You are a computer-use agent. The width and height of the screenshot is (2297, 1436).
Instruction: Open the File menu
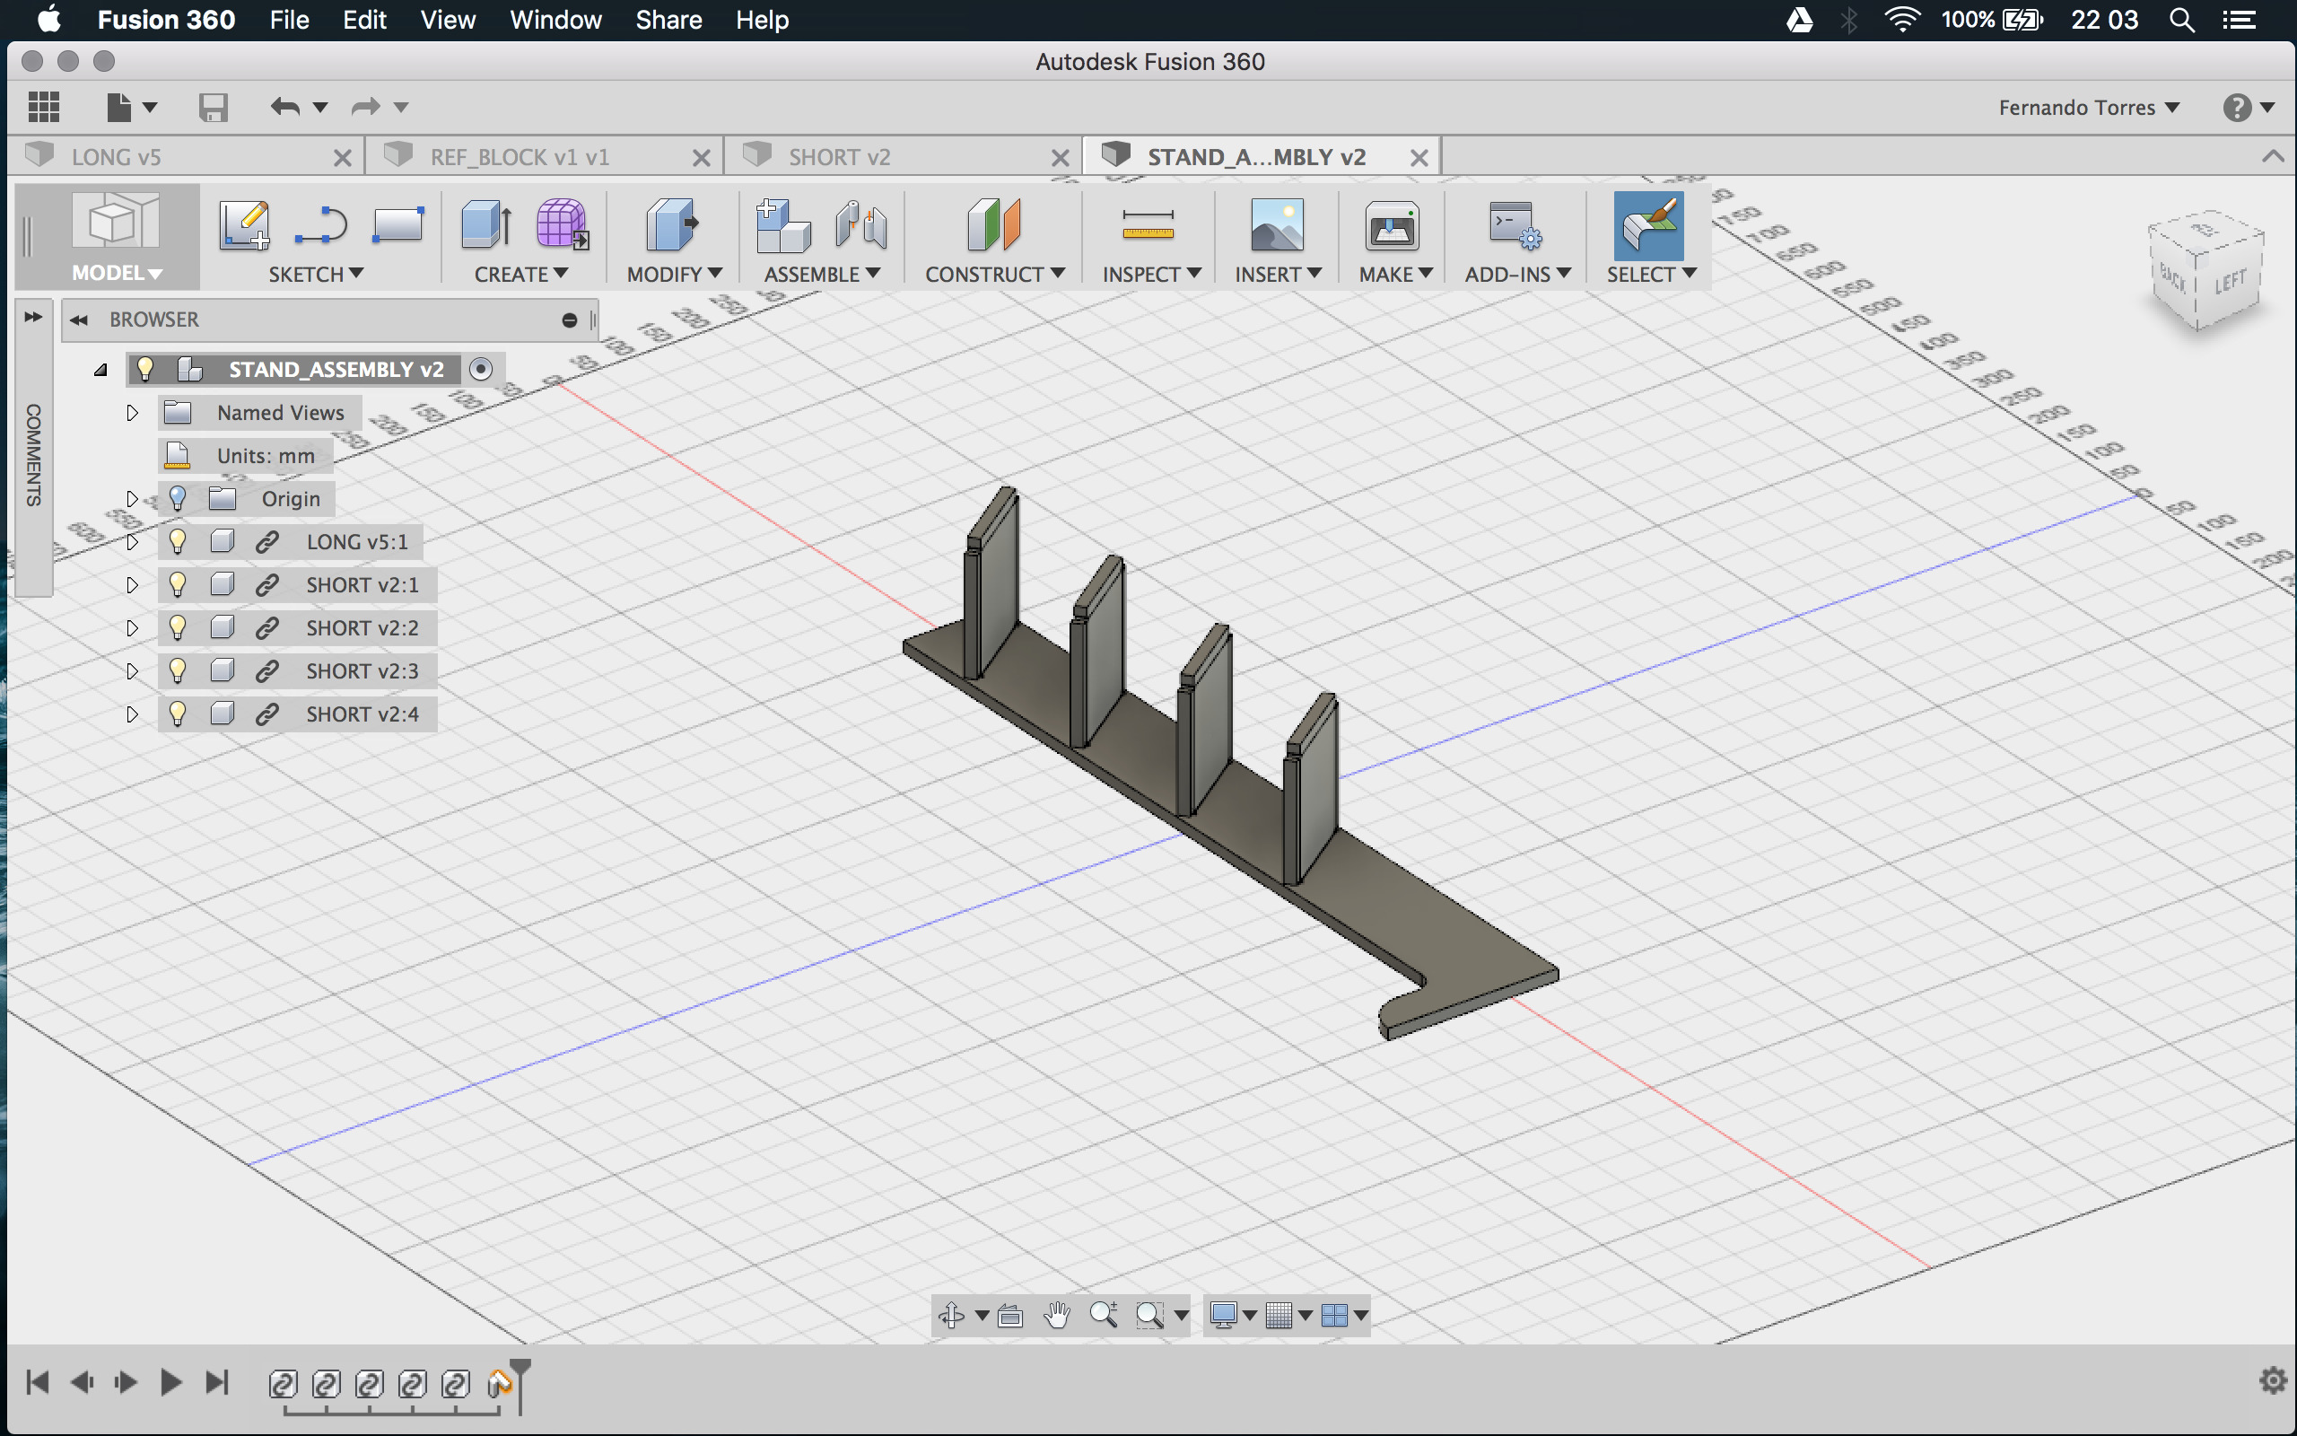289,20
